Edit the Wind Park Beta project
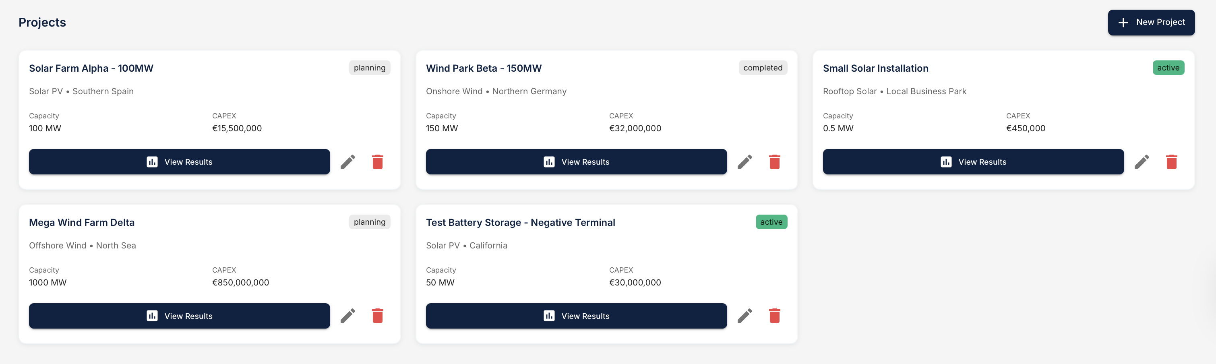The image size is (1216, 364). pos(745,161)
